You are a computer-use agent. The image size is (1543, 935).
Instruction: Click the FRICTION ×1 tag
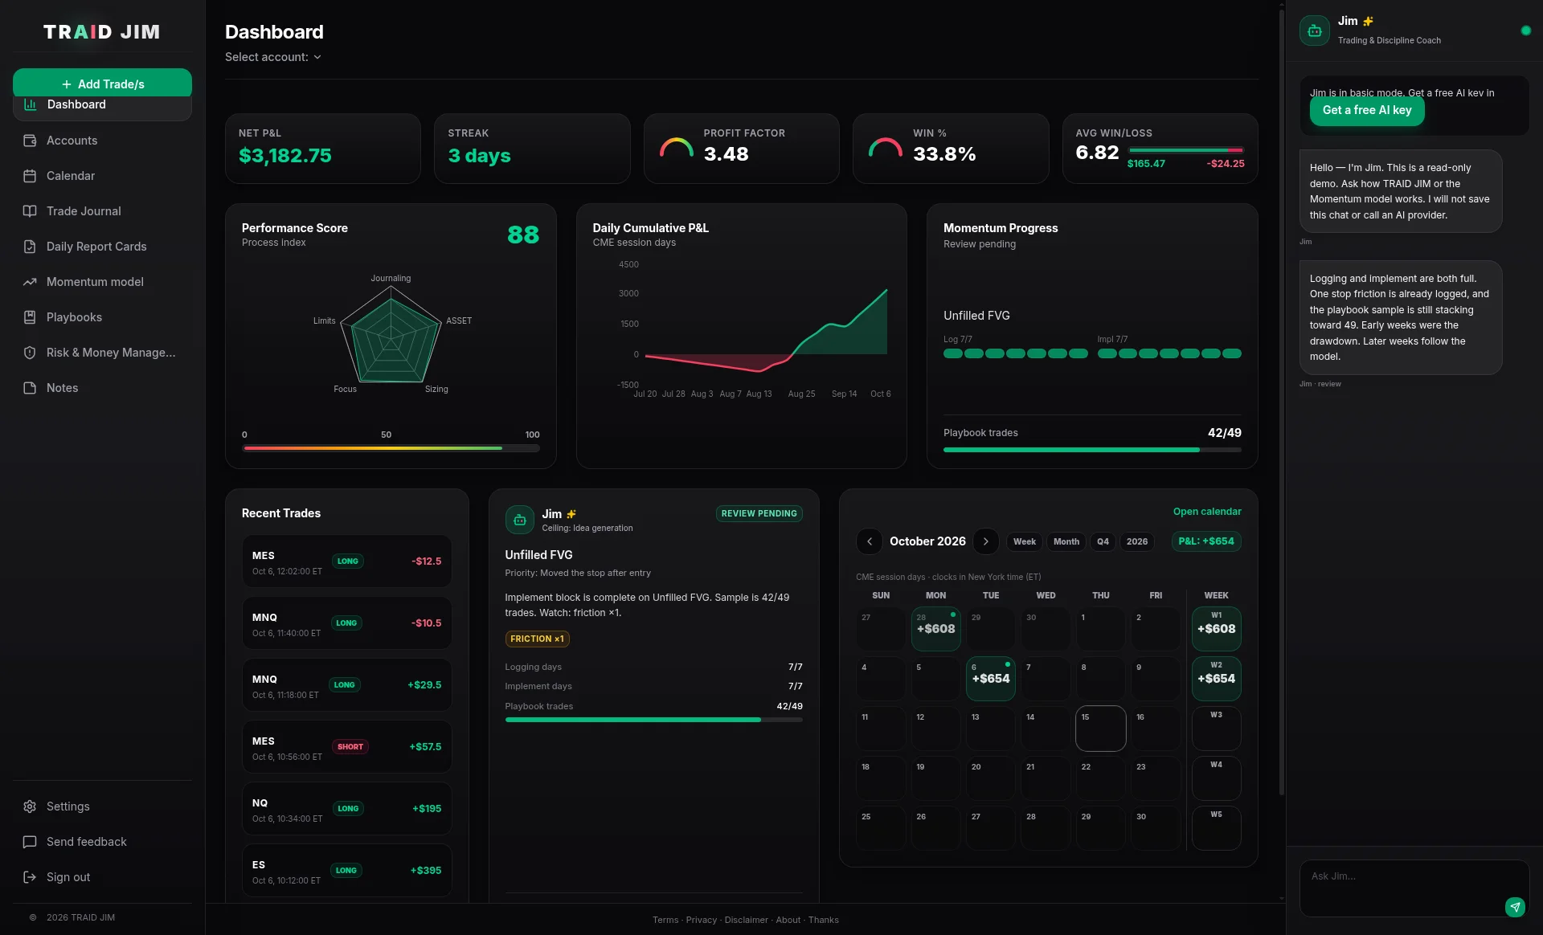tap(537, 639)
